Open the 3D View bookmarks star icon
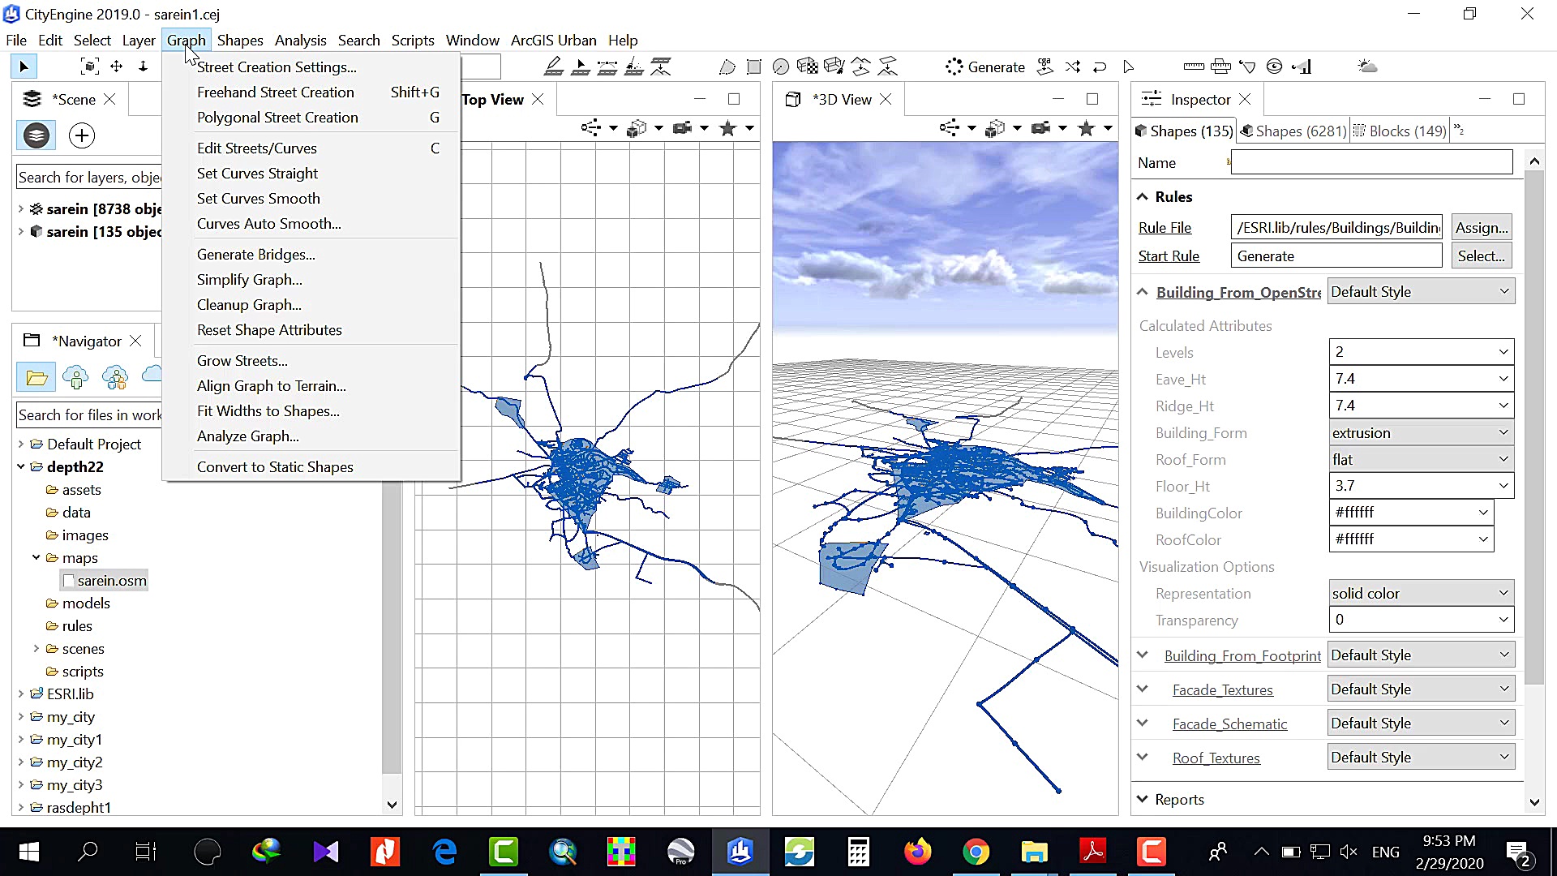Screen dimensions: 1557x876 pyautogui.click(x=1087, y=128)
